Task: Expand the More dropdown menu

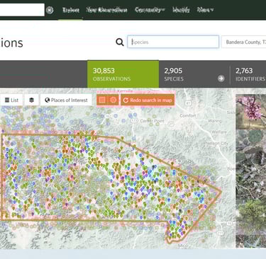Action: coord(205,10)
